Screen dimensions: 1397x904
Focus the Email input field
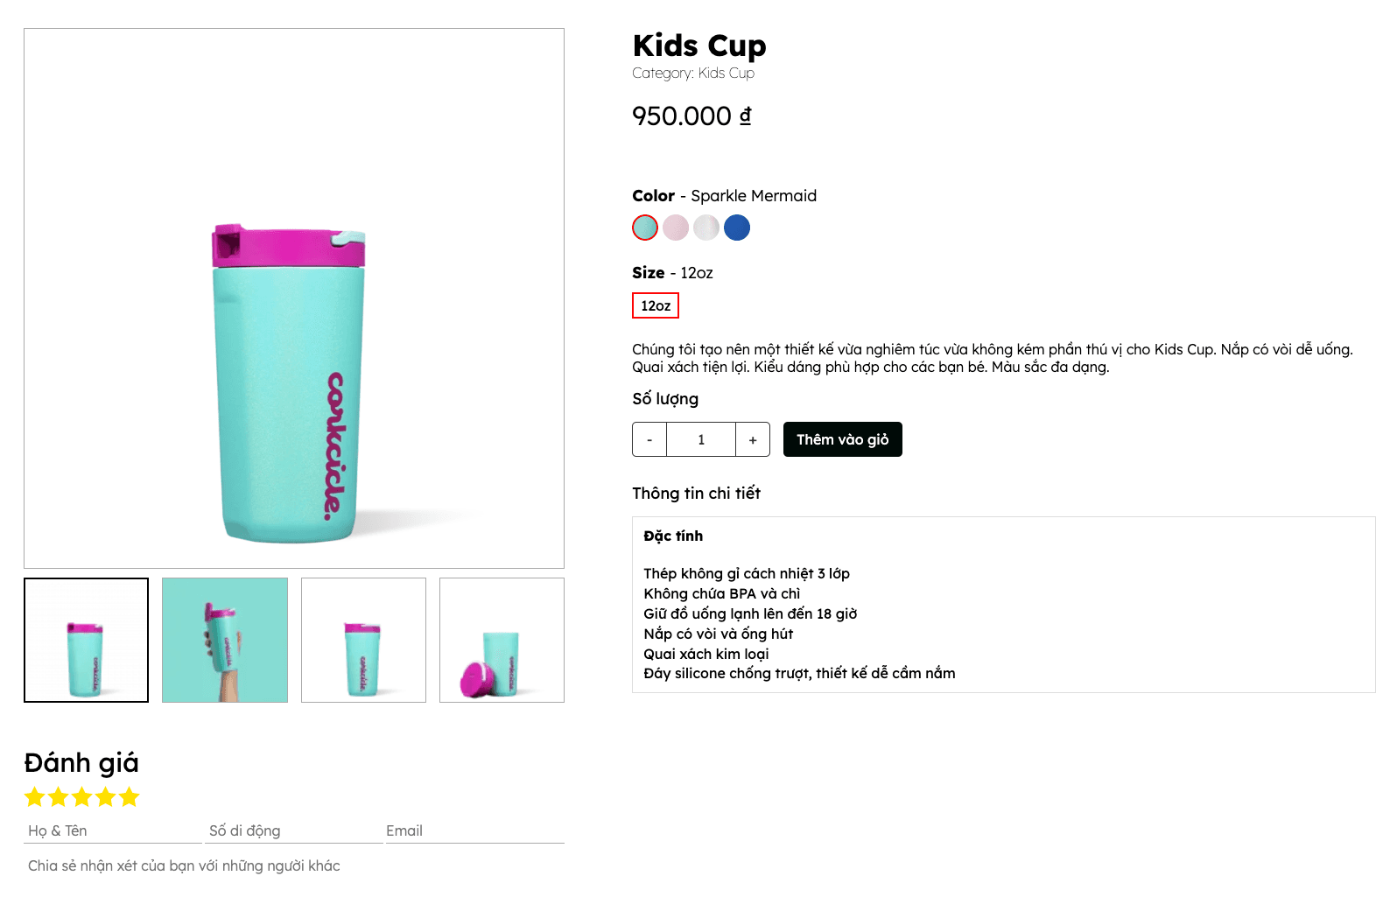click(474, 830)
